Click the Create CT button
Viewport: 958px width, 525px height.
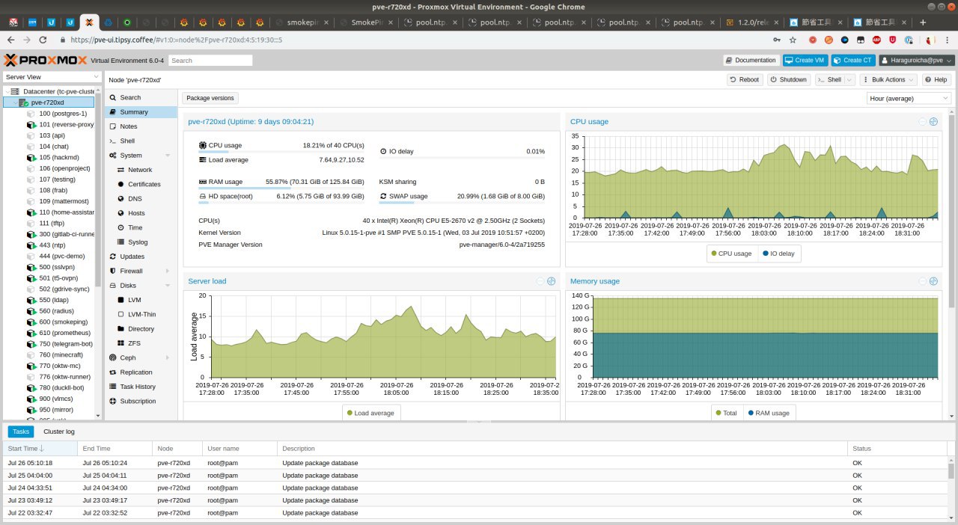(x=852, y=60)
